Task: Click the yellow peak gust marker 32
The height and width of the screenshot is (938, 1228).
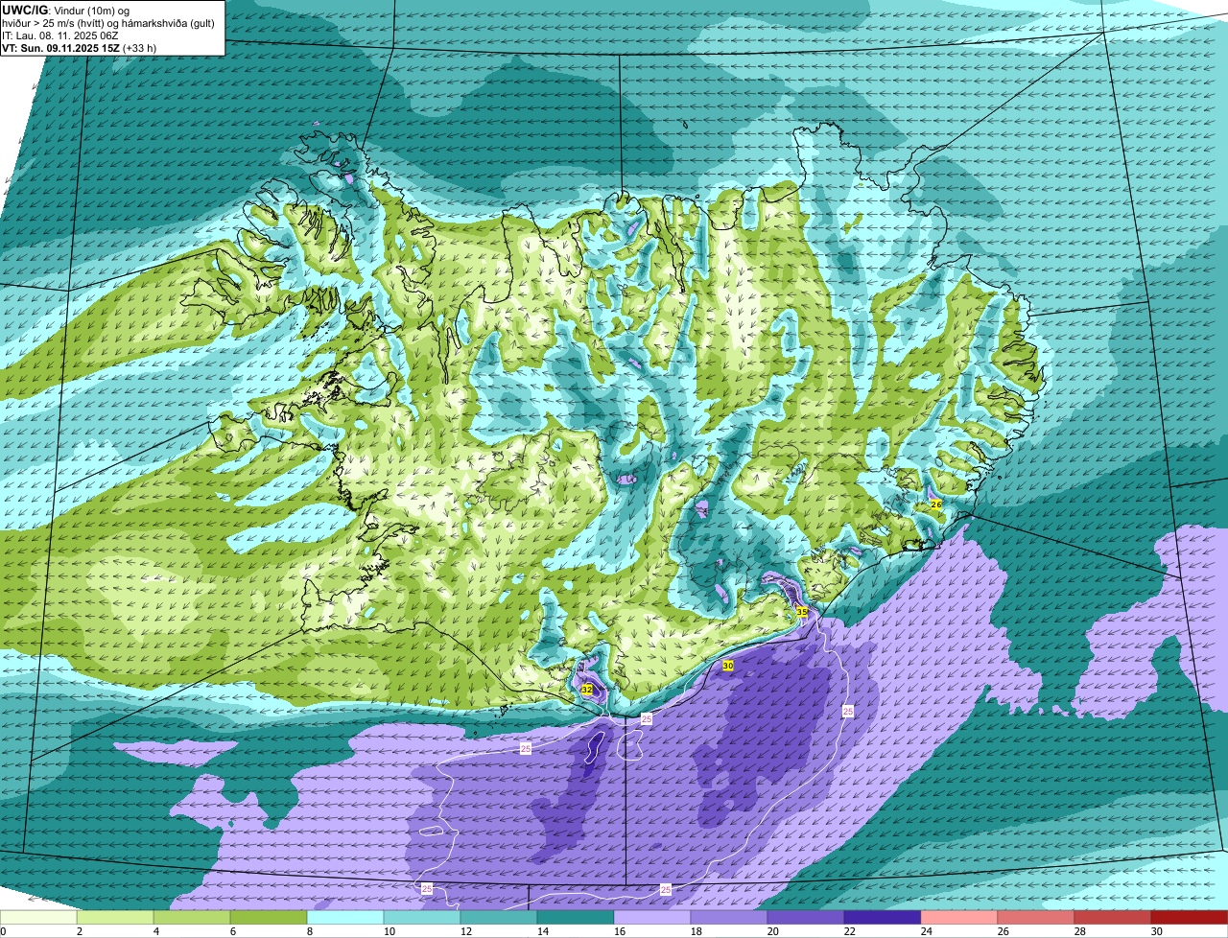Action: coord(587,690)
